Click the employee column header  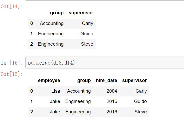pyautogui.click(x=49, y=80)
